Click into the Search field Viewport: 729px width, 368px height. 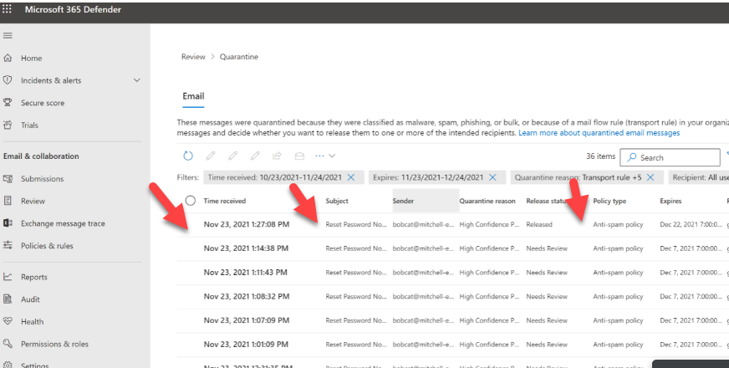pos(670,158)
